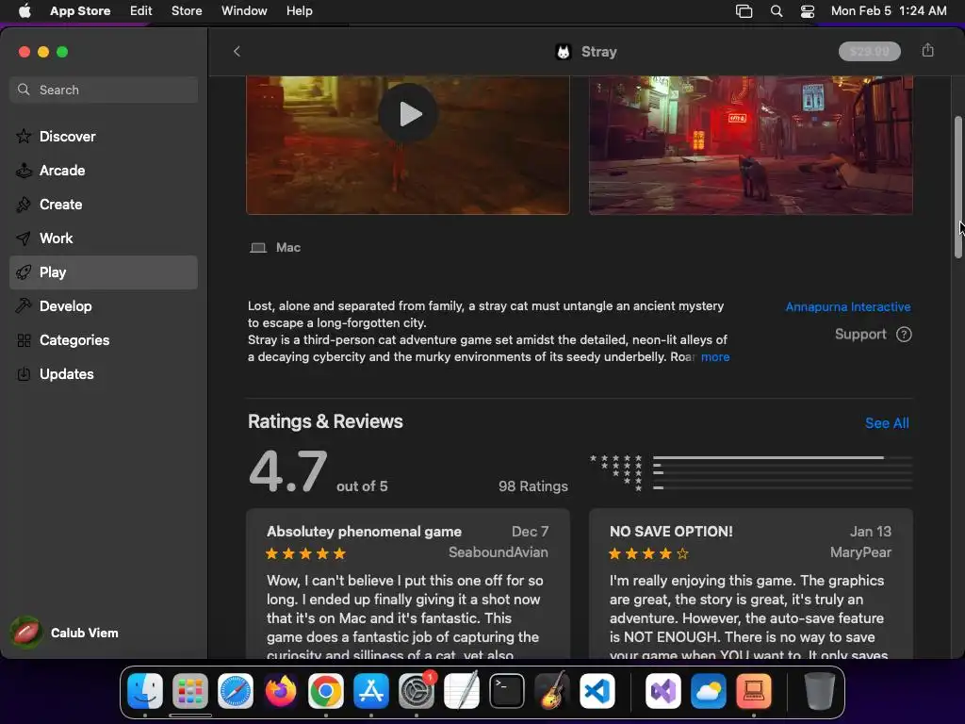Open the Absolutey phenomenal game review
Screen dimensions: 965x724
[x=408, y=584]
